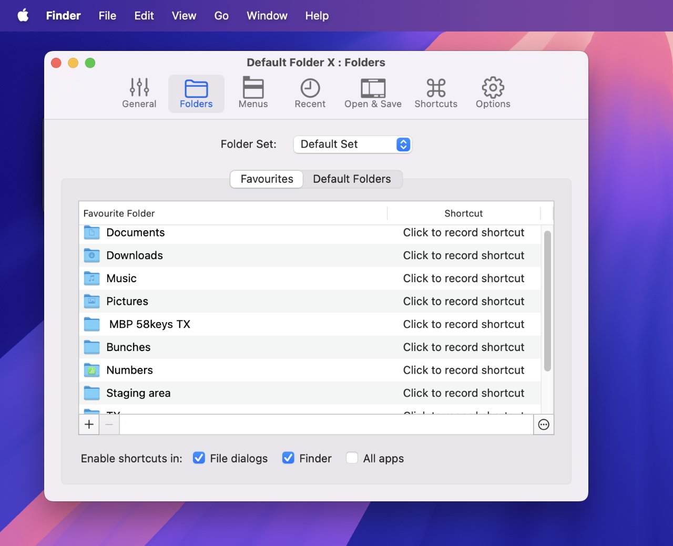
Task: Record a shortcut for Downloads
Action: 464,255
